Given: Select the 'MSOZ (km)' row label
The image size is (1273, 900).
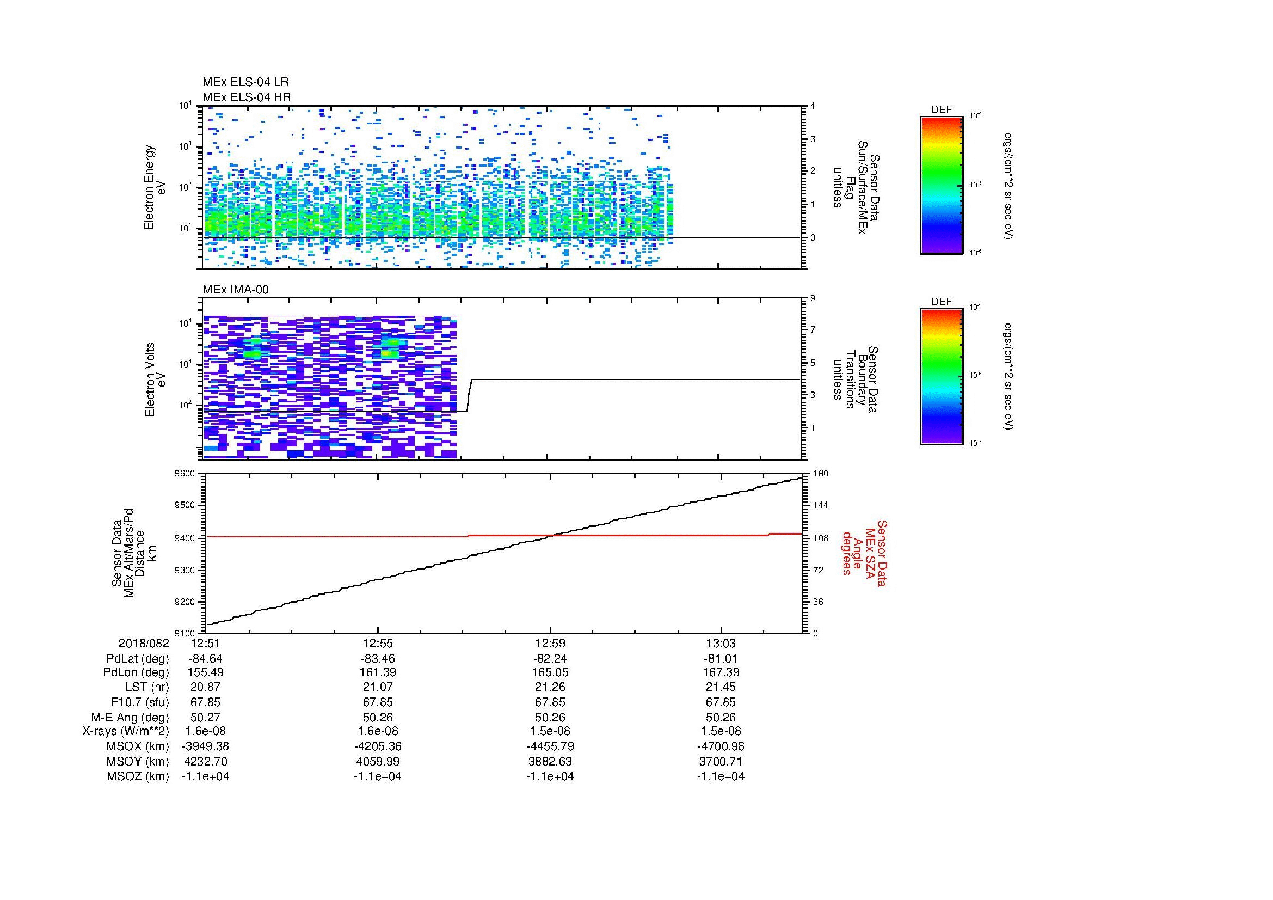Looking at the screenshot, I should tap(138, 776).
